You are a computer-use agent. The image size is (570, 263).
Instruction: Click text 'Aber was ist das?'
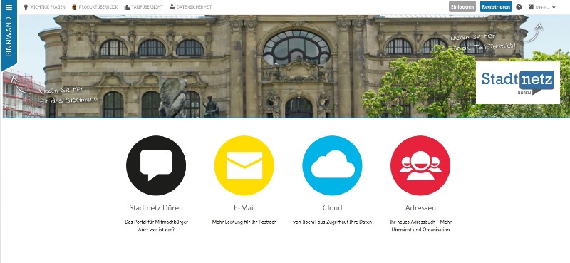coord(156,230)
